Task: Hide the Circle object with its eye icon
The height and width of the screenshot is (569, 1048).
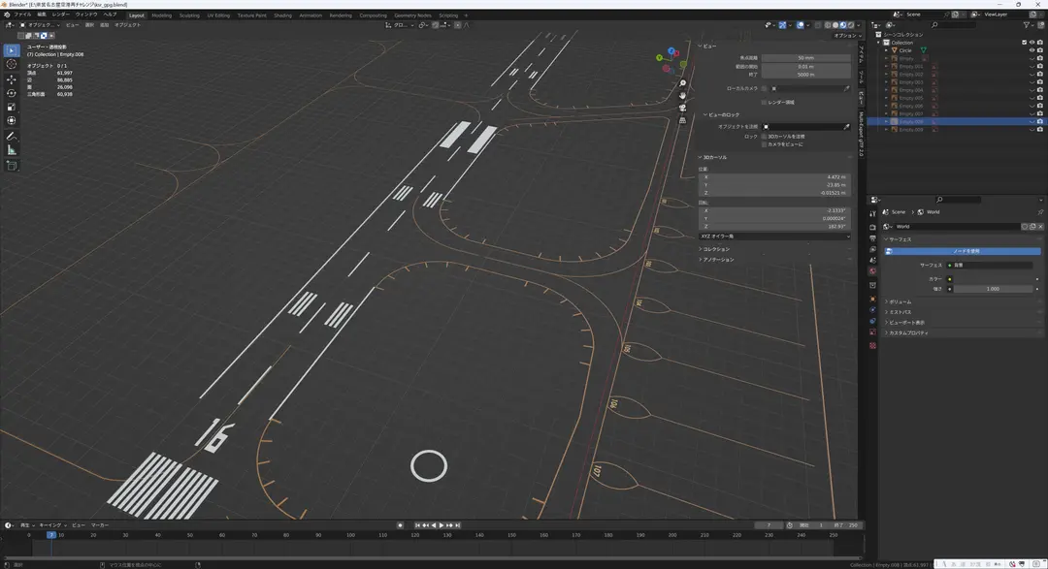Action: pos(1032,50)
